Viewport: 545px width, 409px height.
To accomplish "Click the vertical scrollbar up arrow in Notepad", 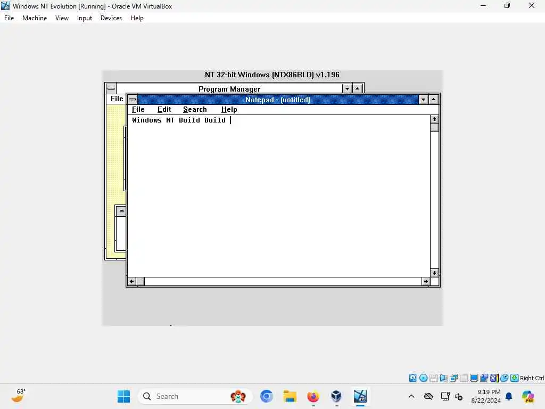I will pyautogui.click(x=434, y=119).
